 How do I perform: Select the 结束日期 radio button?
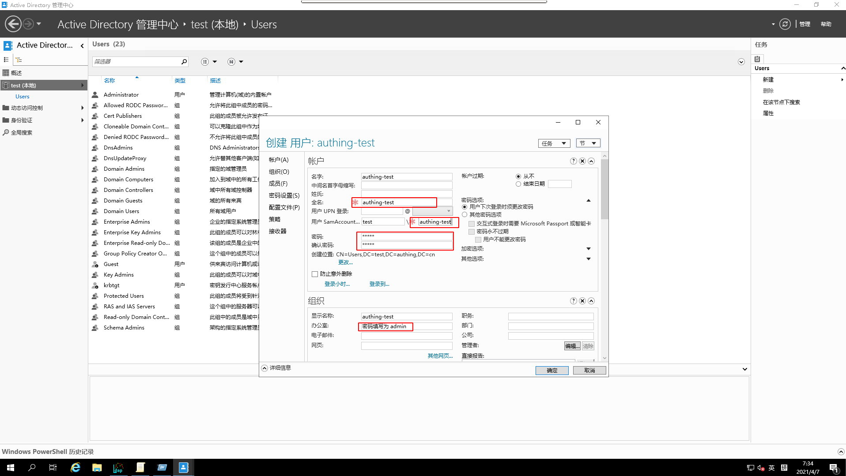518,184
